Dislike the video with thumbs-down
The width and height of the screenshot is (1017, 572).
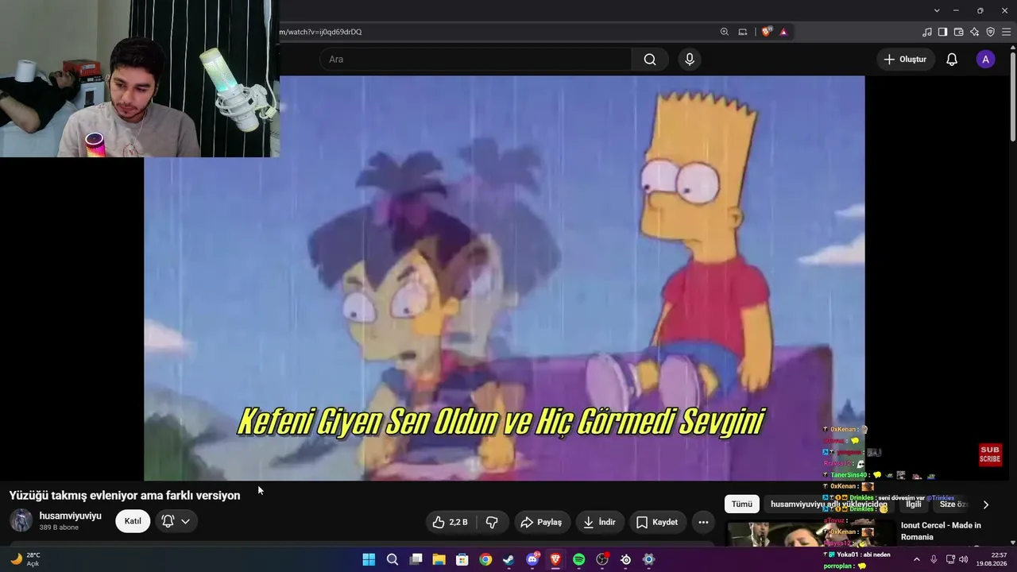[492, 522]
